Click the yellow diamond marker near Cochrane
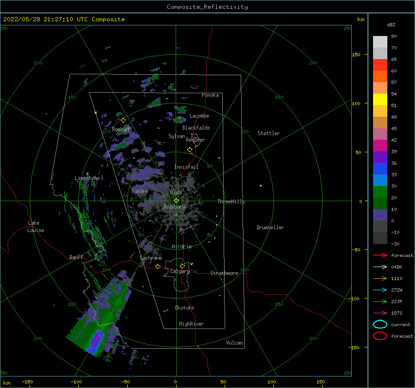Image resolution: width=415 pixels, height=388 pixels. coord(158,266)
